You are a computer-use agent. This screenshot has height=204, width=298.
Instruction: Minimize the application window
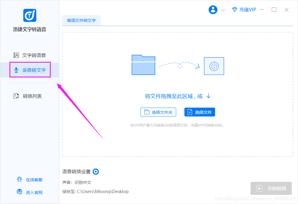(262, 9)
